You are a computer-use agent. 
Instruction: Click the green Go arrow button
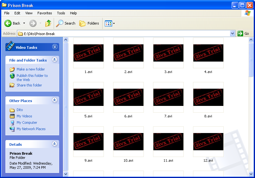click(240, 33)
